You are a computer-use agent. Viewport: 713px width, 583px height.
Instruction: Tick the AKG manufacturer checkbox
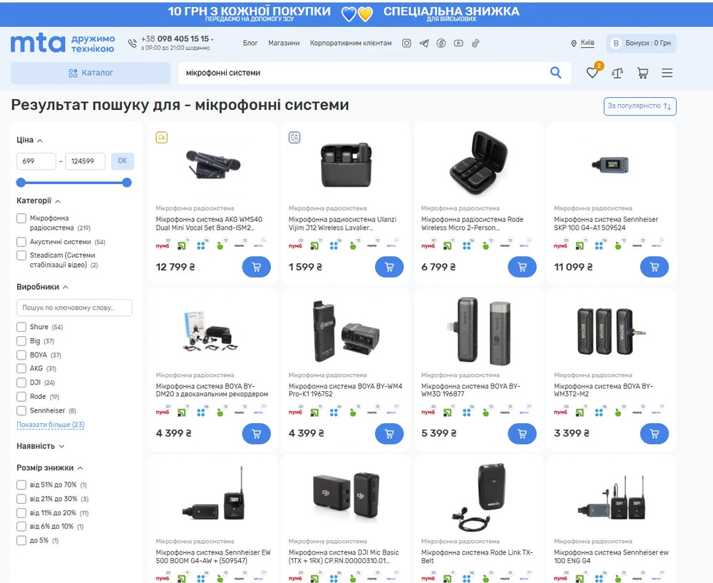(x=21, y=369)
